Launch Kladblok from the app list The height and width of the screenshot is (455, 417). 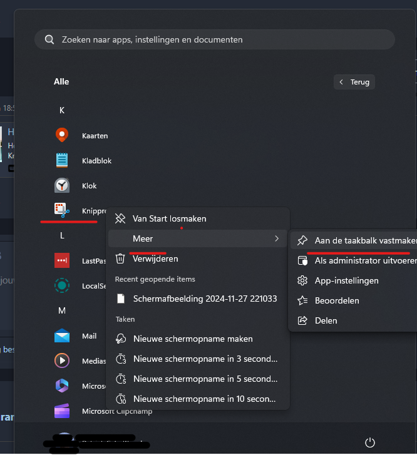tap(62, 160)
